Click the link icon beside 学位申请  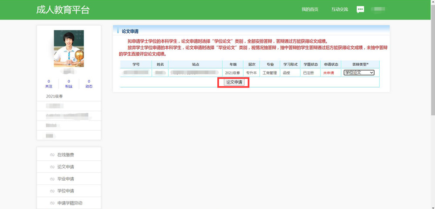52,191
